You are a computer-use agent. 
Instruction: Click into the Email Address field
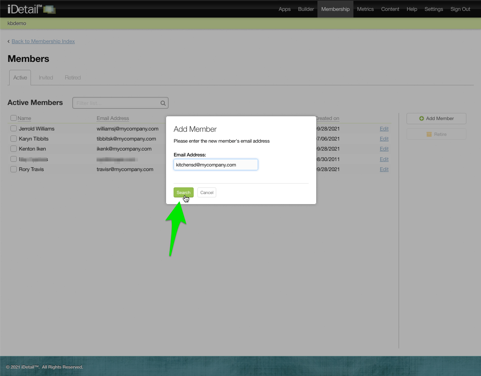(215, 165)
